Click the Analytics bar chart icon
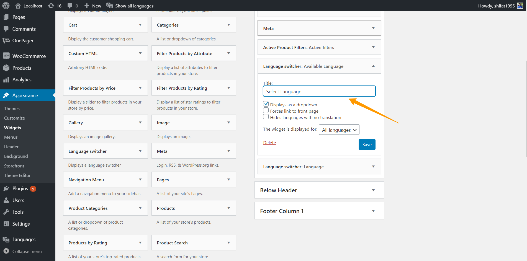This screenshot has width=527, height=261. (x=6, y=80)
